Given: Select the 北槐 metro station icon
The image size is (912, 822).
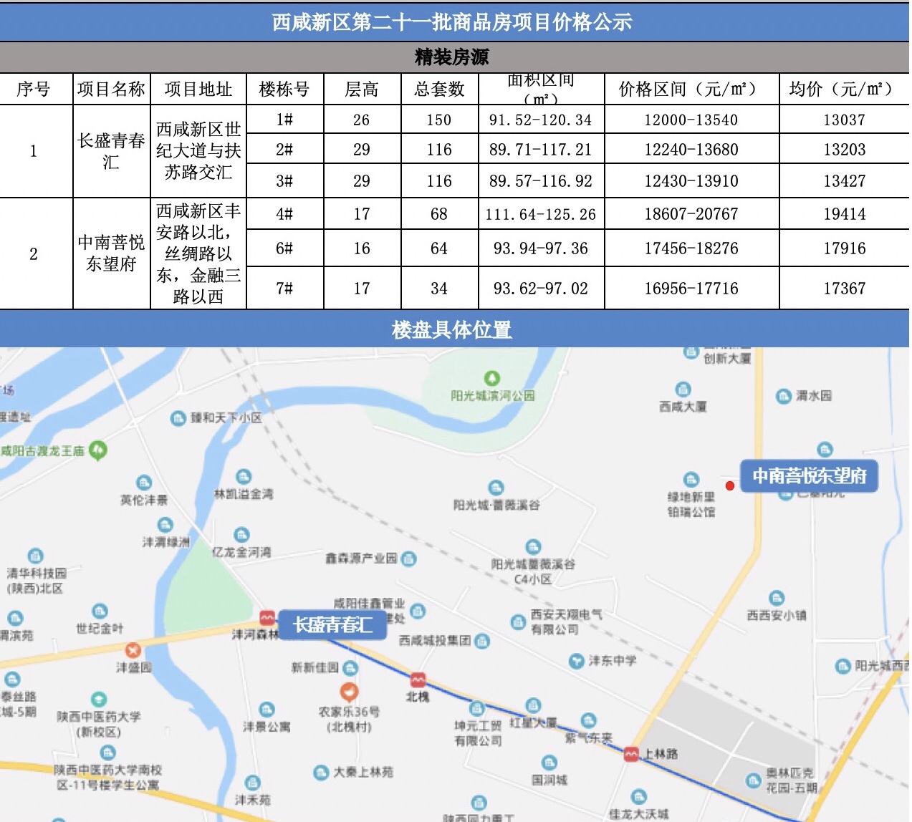Looking at the screenshot, I should [418, 680].
